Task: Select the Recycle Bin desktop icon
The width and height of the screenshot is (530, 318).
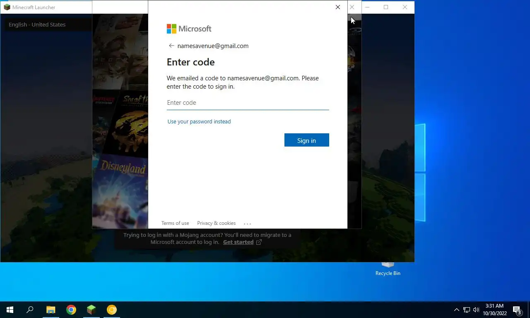Action: (x=388, y=268)
